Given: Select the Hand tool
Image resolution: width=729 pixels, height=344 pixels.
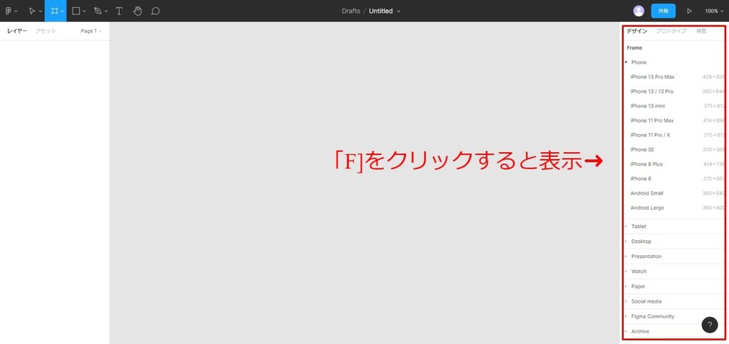Looking at the screenshot, I should (x=137, y=11).
